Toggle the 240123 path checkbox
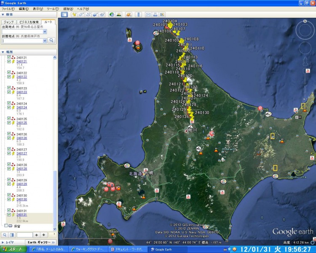The image size is (316, 253). (x=9, y=88)
